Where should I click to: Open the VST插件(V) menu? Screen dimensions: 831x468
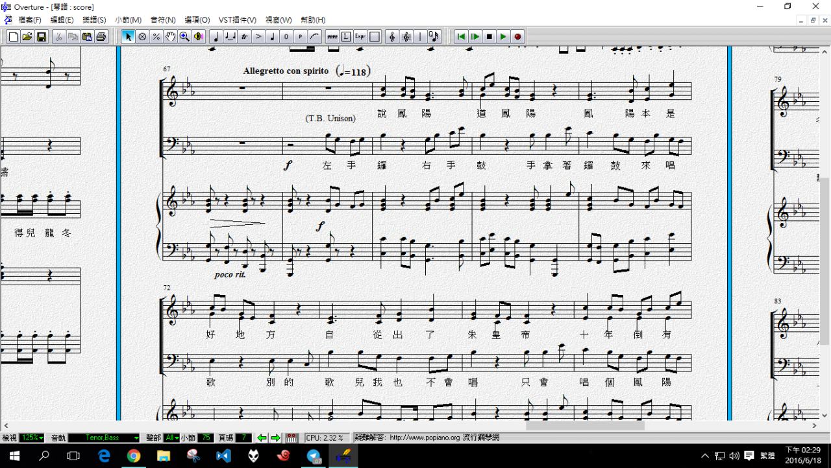click(x=237, y=20)
